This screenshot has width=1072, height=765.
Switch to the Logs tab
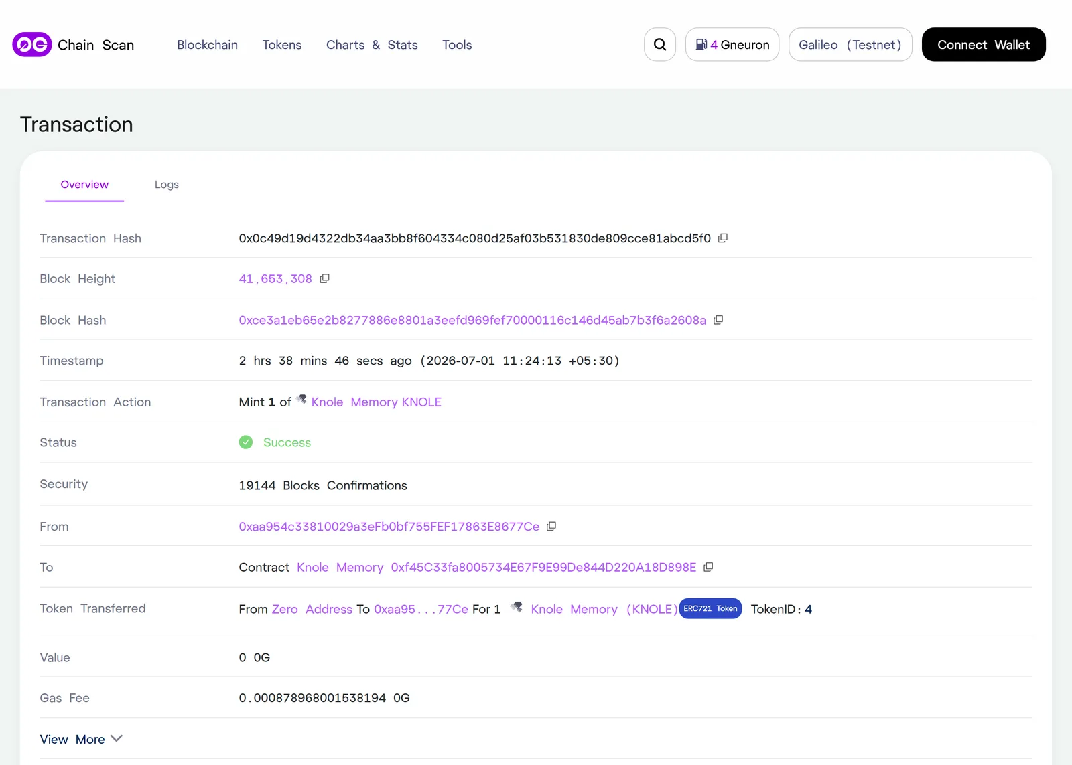(x=167, y=185)
